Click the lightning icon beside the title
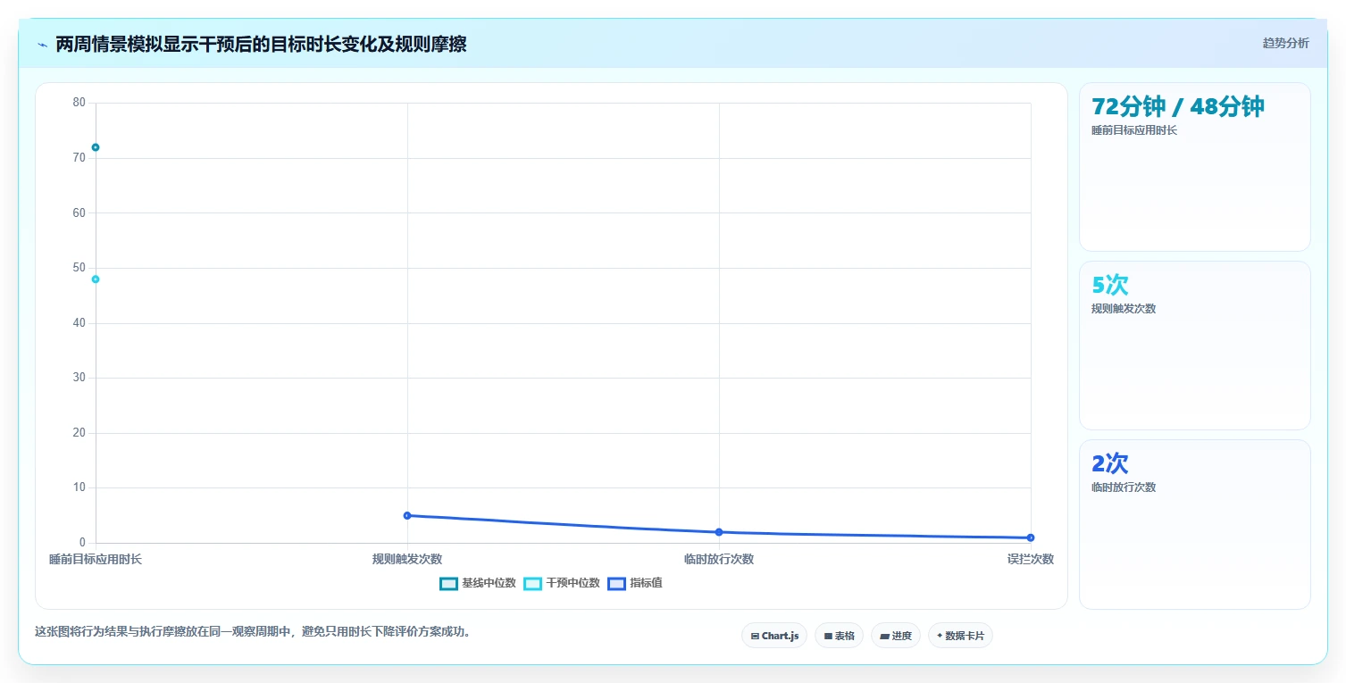 click(x=42, y=45)
